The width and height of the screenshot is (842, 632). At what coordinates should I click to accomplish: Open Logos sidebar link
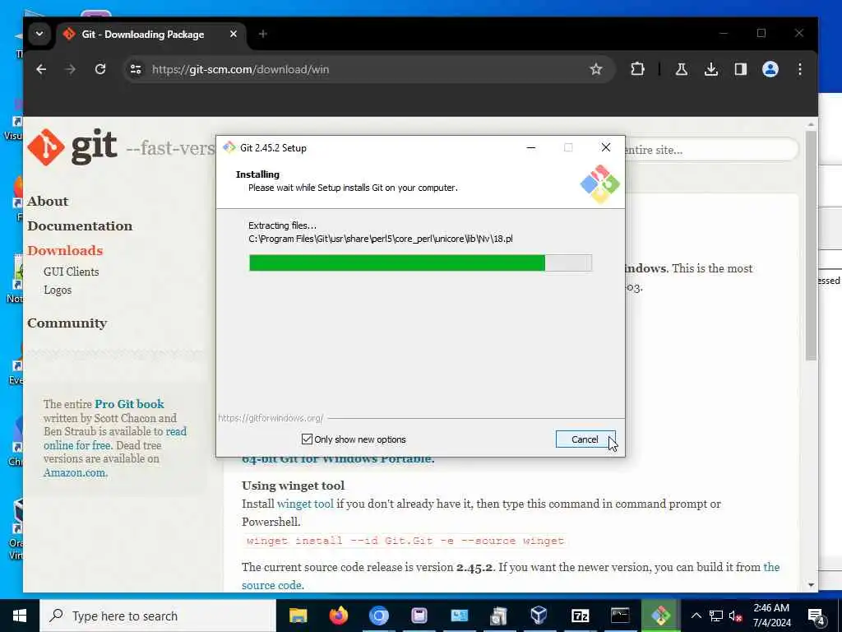click(x=58, y=290)
